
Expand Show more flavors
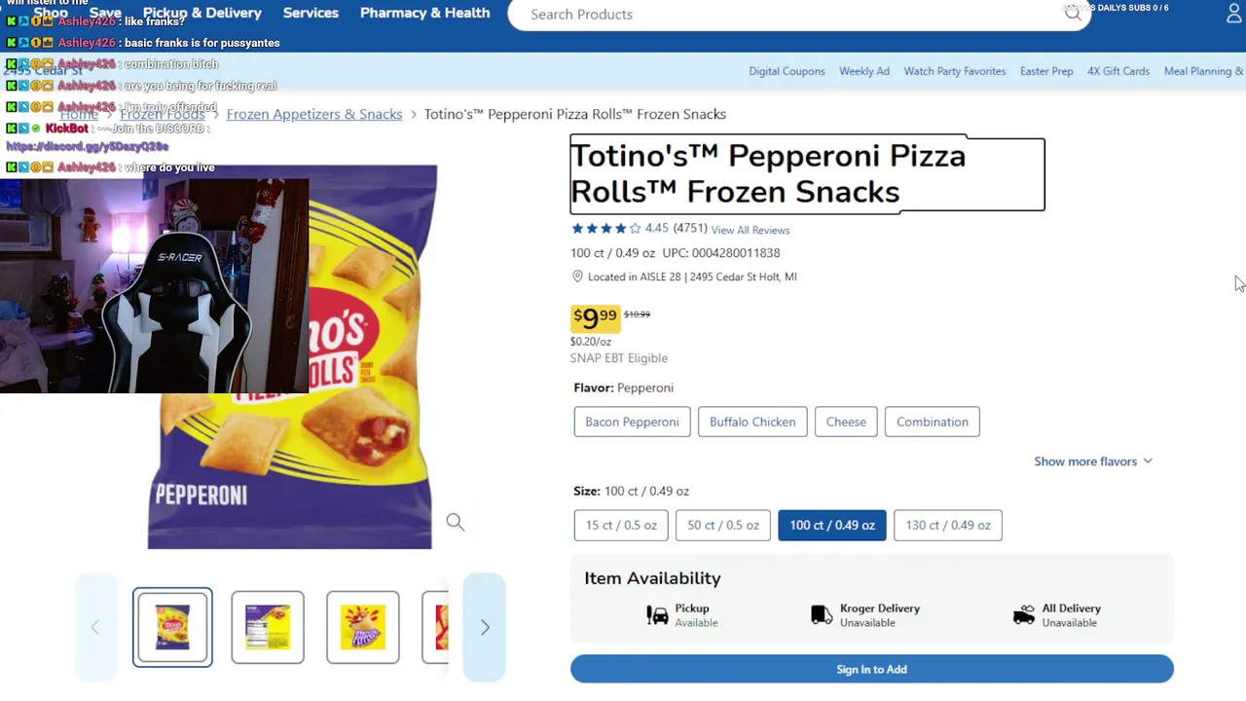1092,461
